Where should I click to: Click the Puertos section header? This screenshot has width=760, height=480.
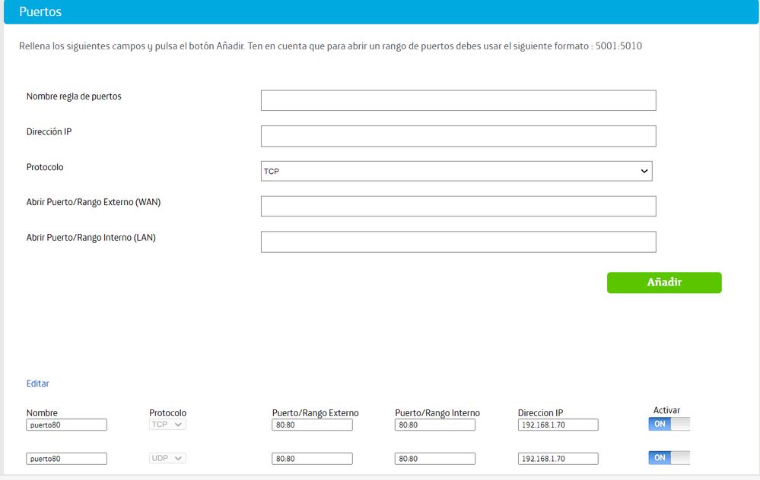(x=41, y=12)
